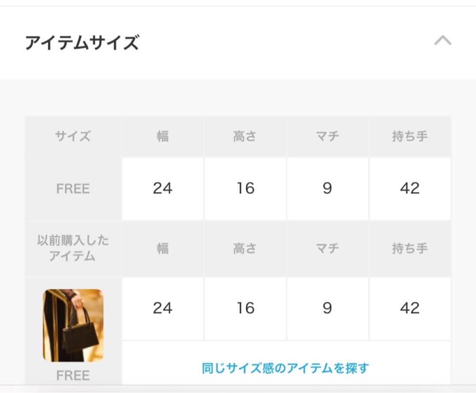Image resolution: width=476 pixels, height=393 pixels.
Task: Select the FREE label under the handbag photo
Action: [72, 375]
